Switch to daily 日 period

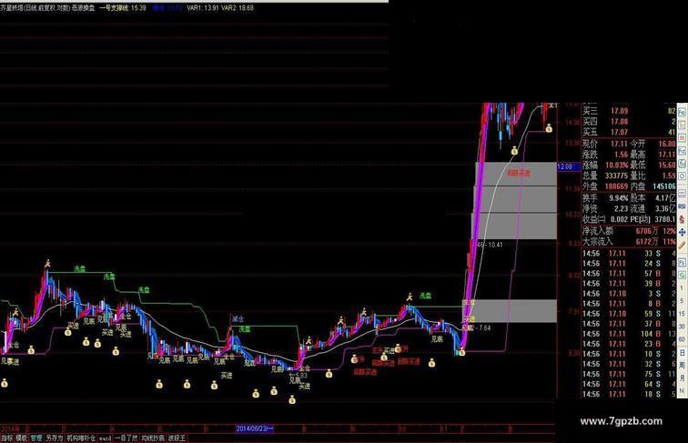click(682, 353)
